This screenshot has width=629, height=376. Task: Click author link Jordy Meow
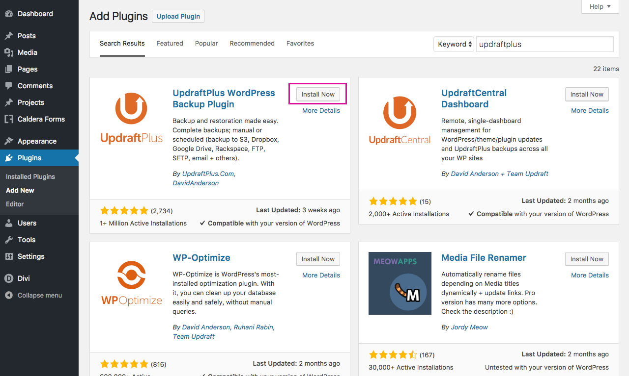(x=469, y=327)
